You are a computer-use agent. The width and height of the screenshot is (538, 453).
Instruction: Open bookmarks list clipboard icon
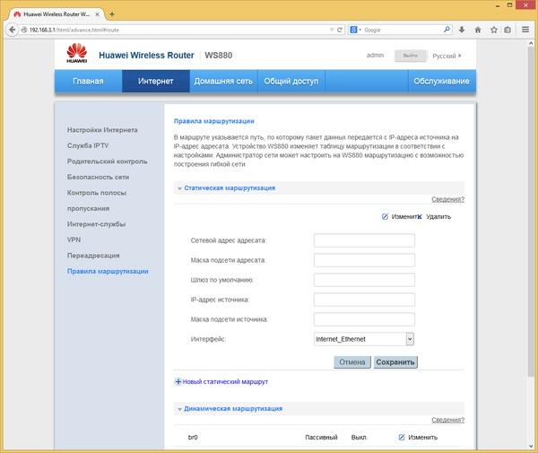tap(508, 30)
